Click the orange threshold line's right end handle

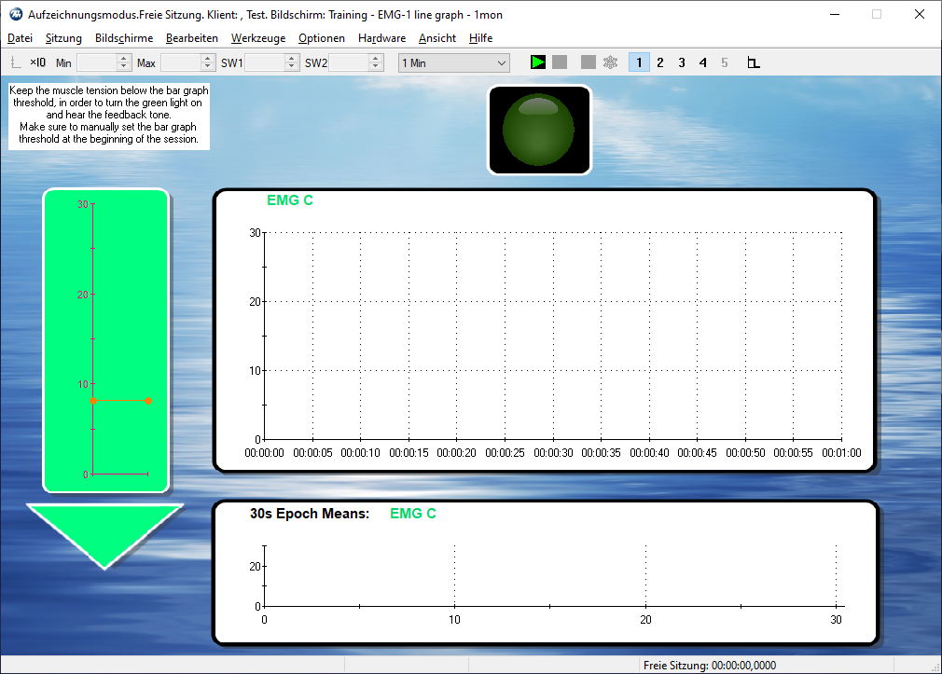coord(148,401)
